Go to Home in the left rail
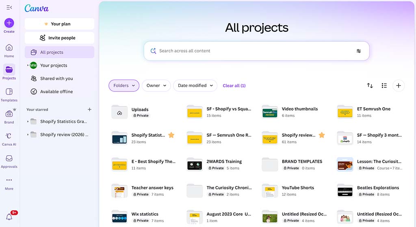 (9, 51)
